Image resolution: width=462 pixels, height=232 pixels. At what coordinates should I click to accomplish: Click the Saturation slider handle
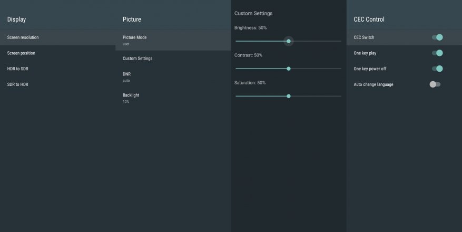[x=289, y=96]
